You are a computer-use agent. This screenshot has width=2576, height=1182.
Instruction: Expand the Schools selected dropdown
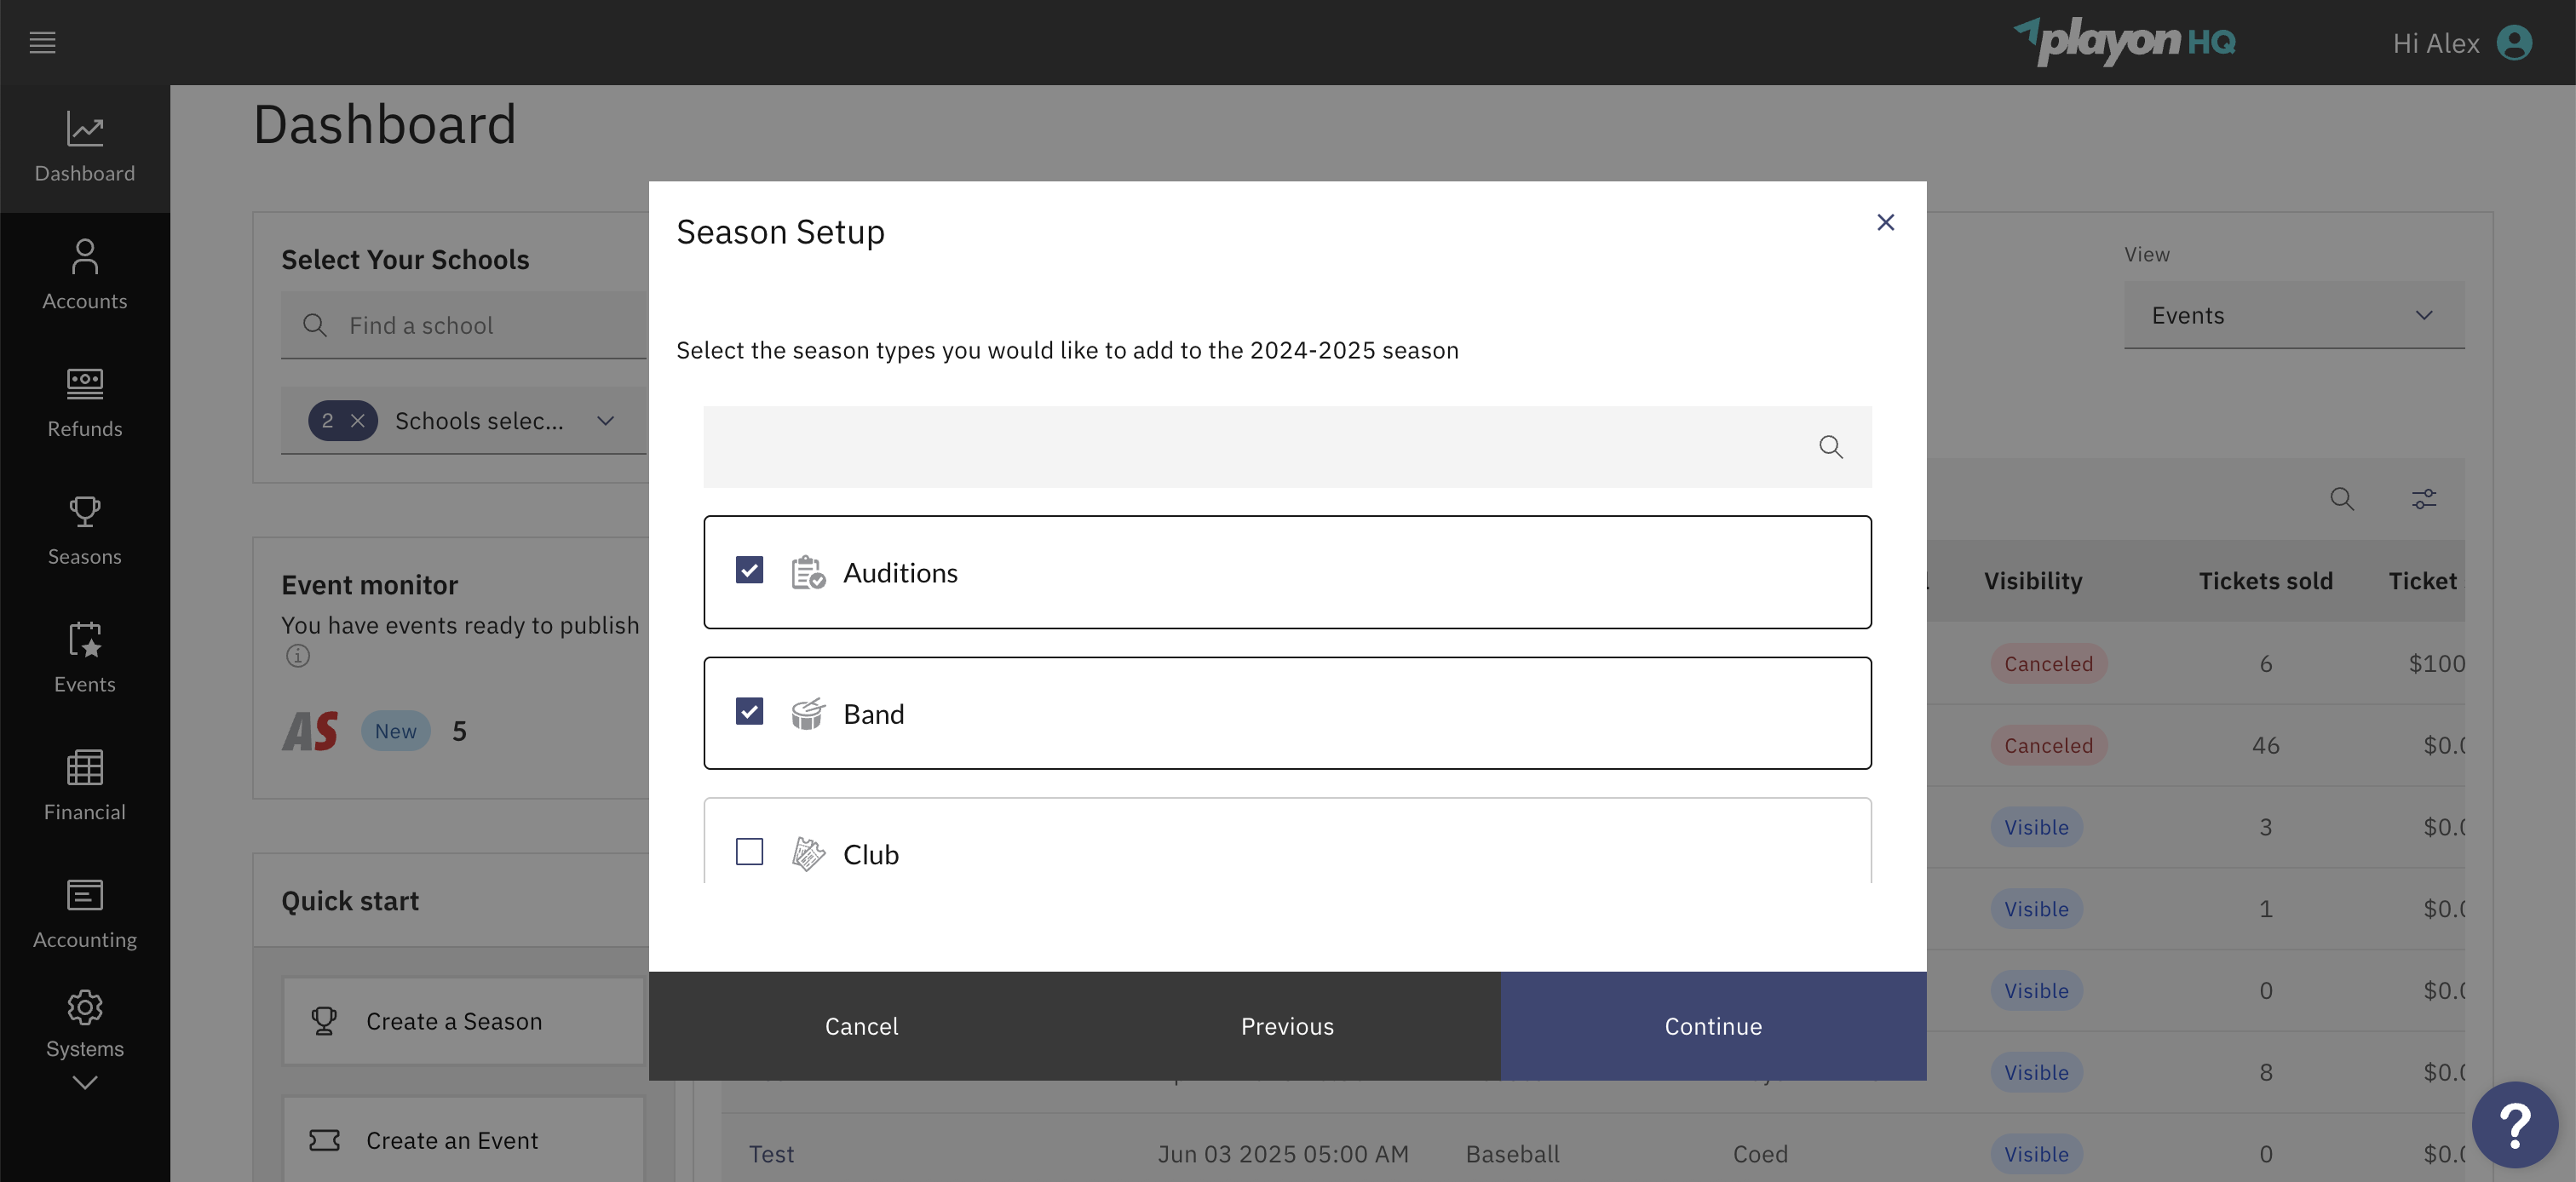click(x=605, y=421)
